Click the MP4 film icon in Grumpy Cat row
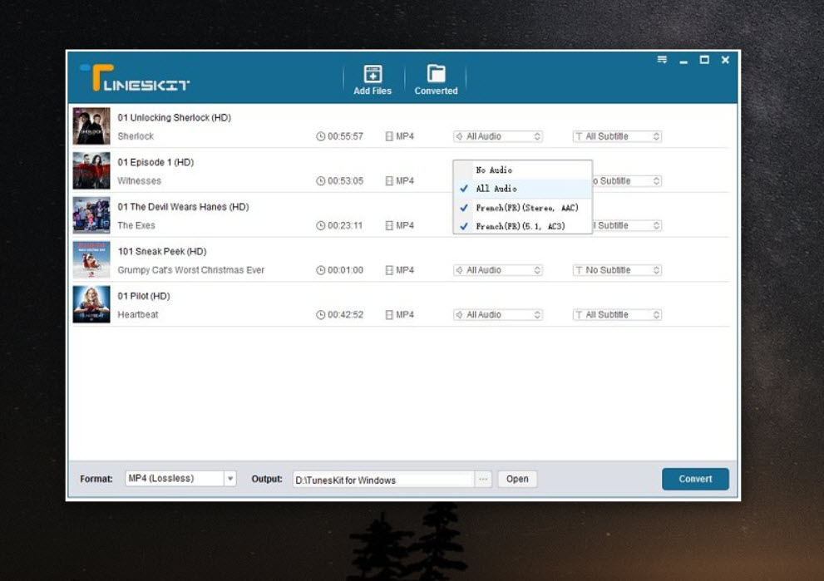This screenshot has height=581, width=824. [x=389, y=270]
